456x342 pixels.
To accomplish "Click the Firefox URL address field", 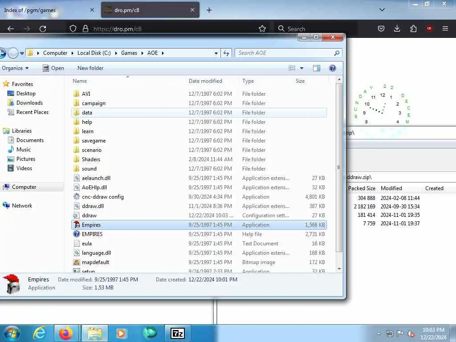I will tap(174, 29).
